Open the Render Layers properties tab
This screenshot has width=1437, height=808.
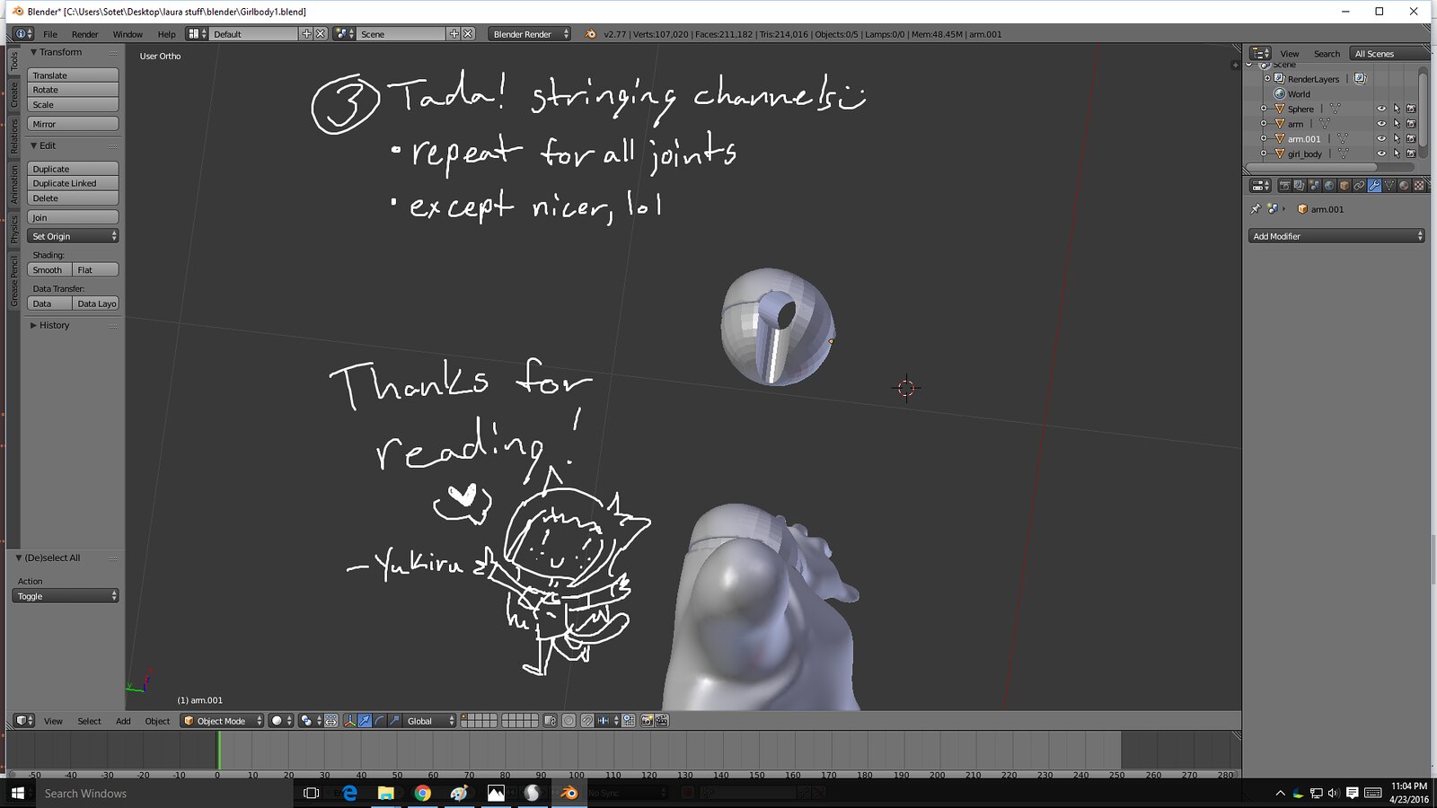[1300, 186]
